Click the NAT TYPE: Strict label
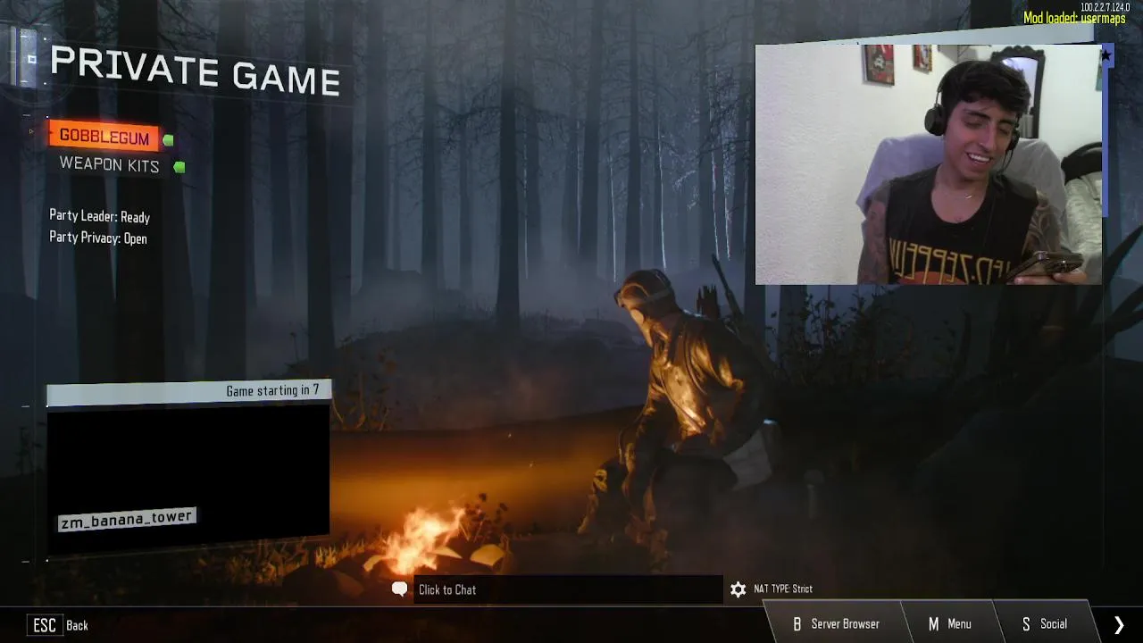1143x643 pixels. 783,589
